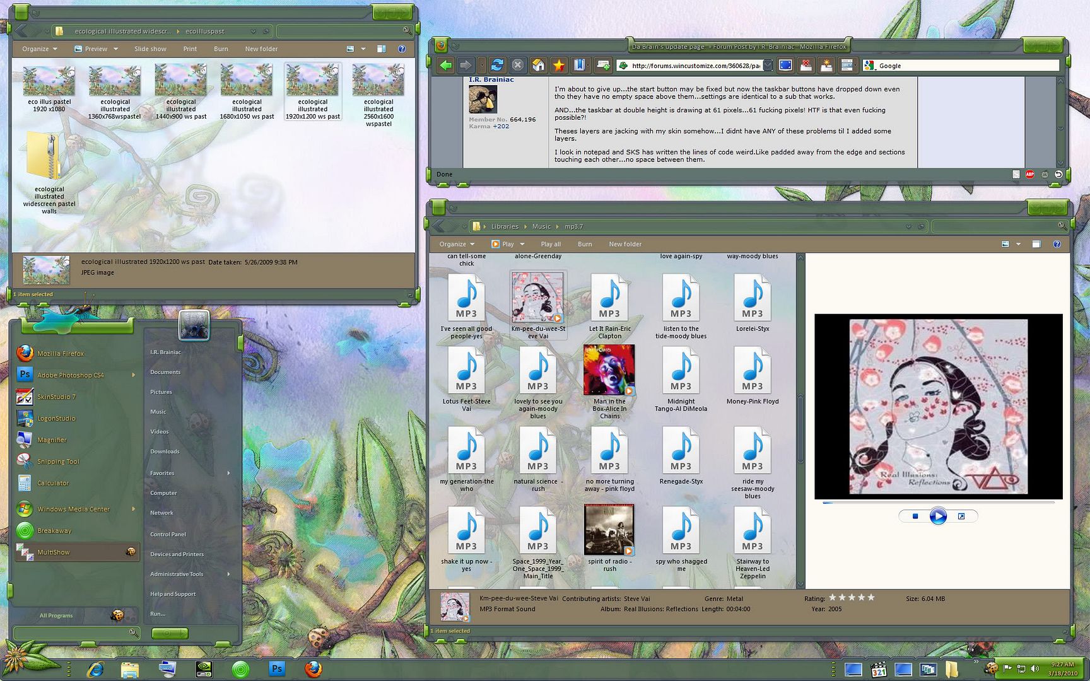Click Burn in the music window

point(585,244)
